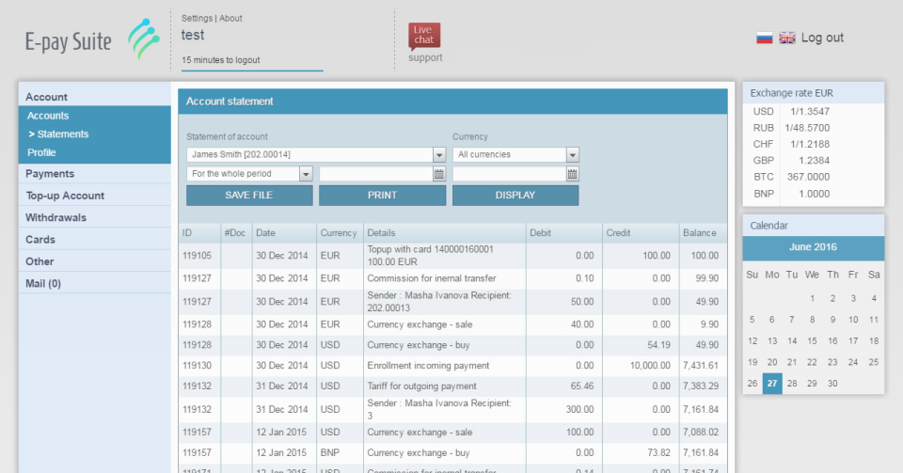
Task: Open the Live chat support icon
Action: tap(424, 37)
